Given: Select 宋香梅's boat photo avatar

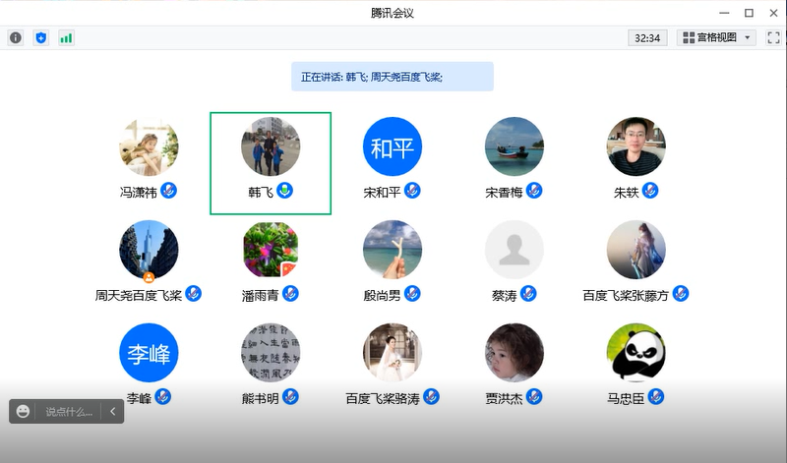Looking at the screenshot, I should tap(514, 147).
